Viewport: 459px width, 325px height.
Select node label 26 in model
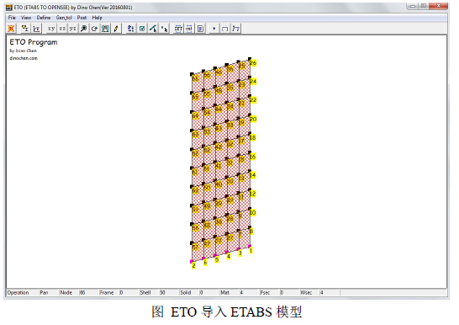pyautogui.click(x=253, y=62)
